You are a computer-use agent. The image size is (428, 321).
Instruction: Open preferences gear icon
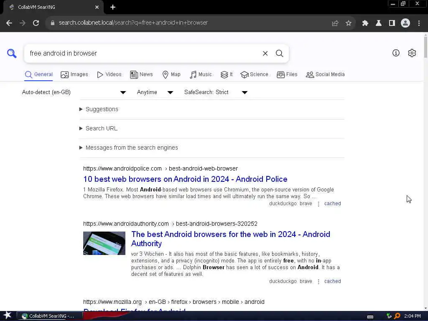(412, 53)
